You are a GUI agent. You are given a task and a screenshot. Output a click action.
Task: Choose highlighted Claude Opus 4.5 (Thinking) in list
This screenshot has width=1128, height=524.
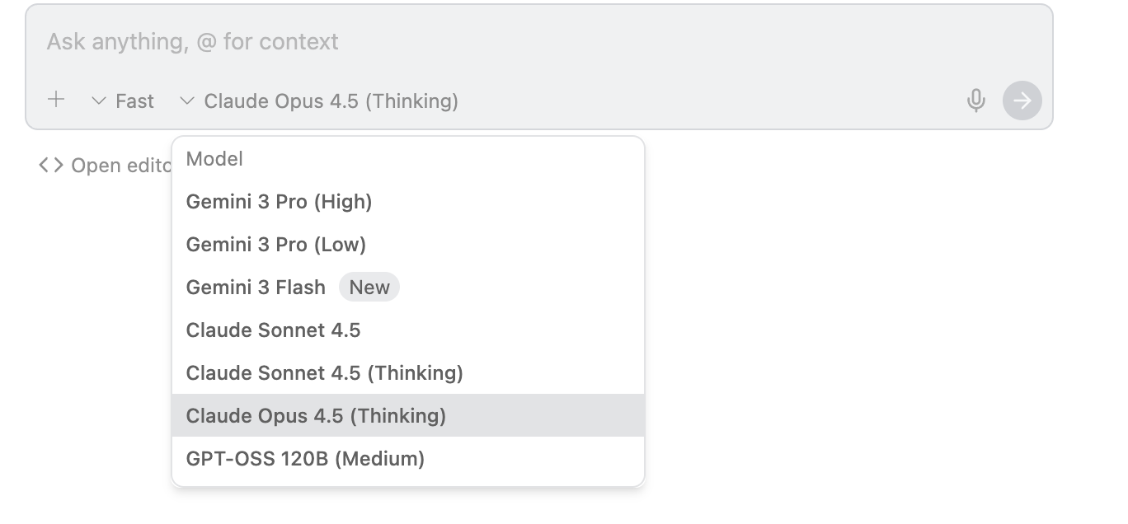(316, 416)
